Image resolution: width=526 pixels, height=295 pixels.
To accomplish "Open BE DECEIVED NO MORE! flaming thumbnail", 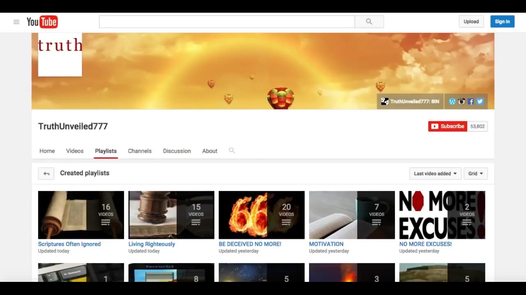I will point(262,215).
